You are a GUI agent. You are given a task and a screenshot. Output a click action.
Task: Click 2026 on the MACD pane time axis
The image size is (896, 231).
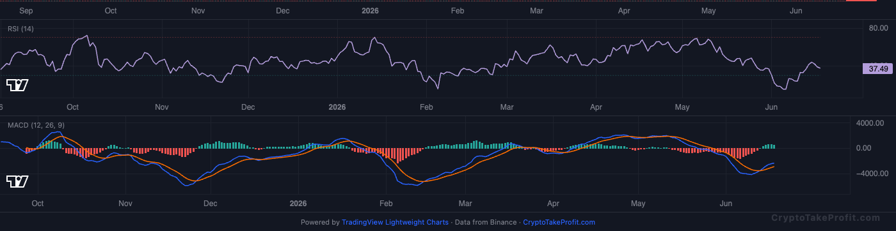point(298,204)
